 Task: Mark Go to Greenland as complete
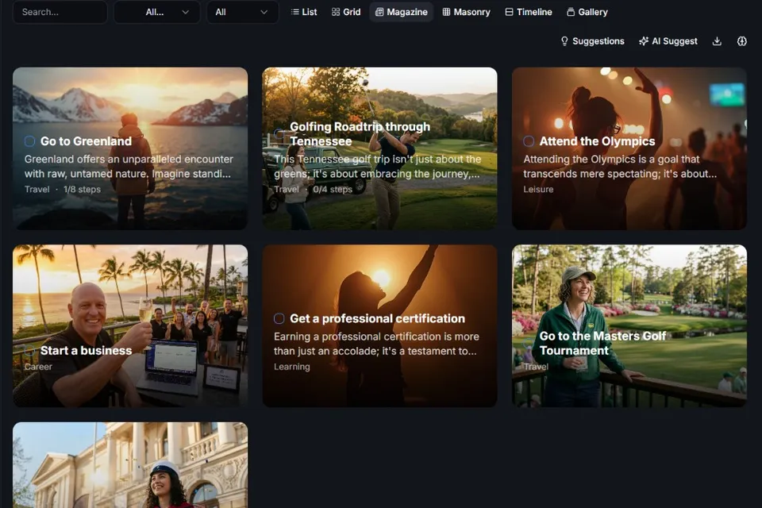tap(29, 141)
